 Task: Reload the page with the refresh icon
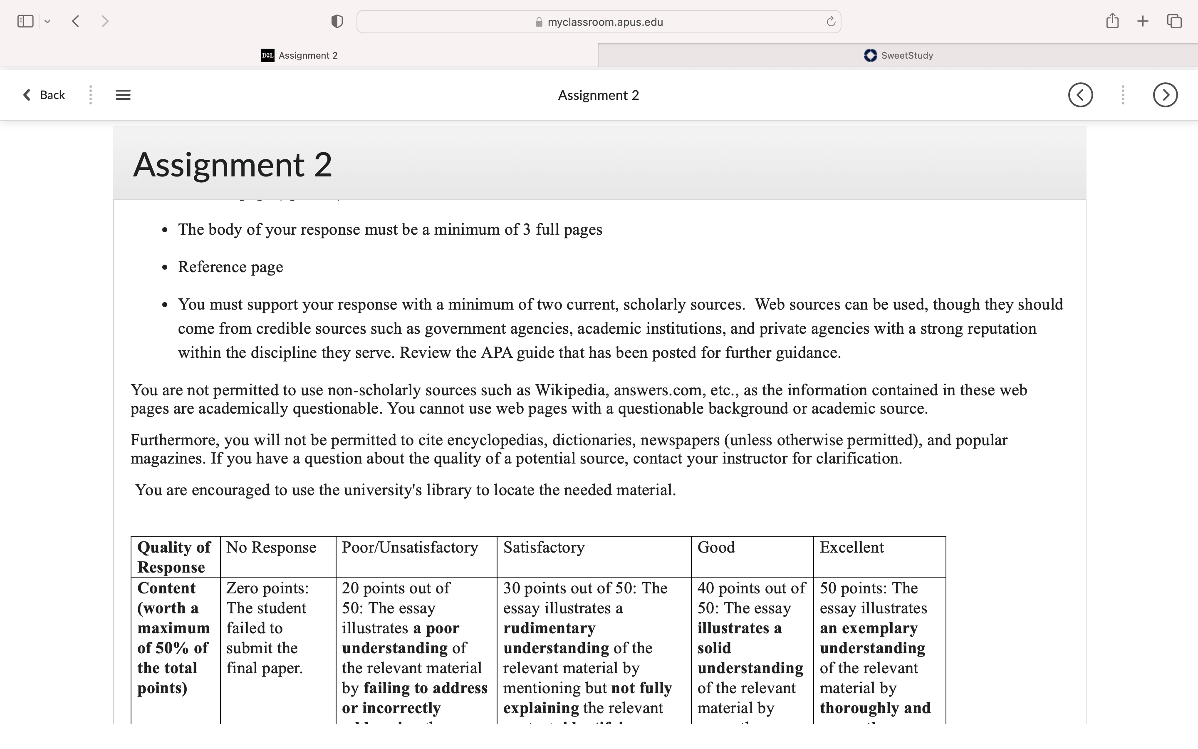pos(831,21)
